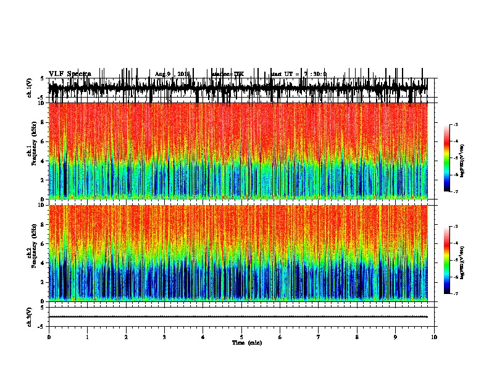The height and width of the screenshot is (378, 489).
Task: Click the '2' kHz tick on ch.2 axis
Action: (x=43, y=282)
